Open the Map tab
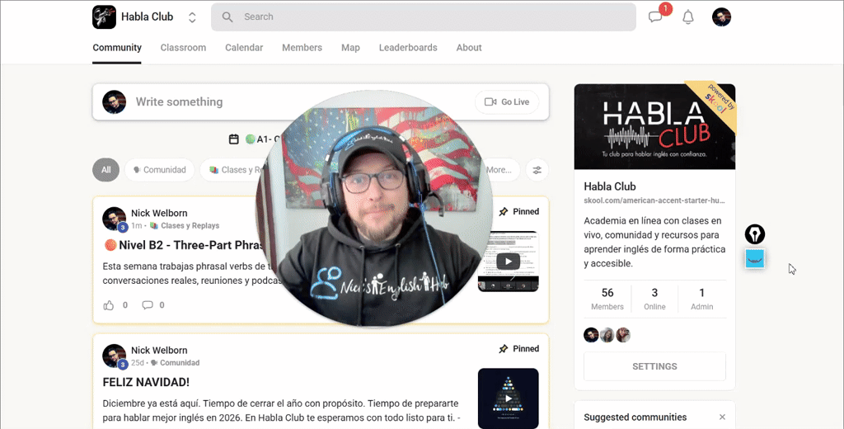The width and height of the screenshot is (844, 429). 350,47
